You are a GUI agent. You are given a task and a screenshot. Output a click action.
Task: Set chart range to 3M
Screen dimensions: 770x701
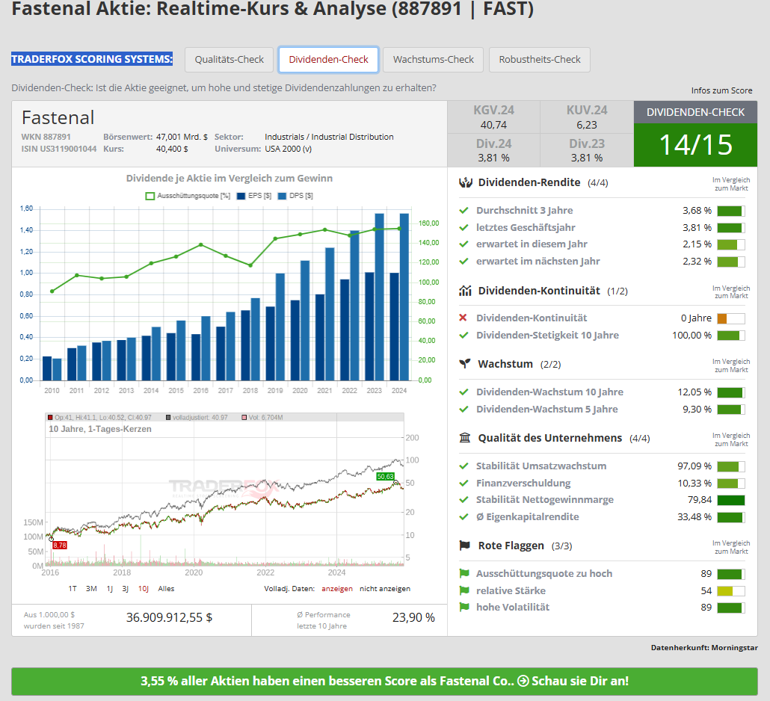point(91,589)
